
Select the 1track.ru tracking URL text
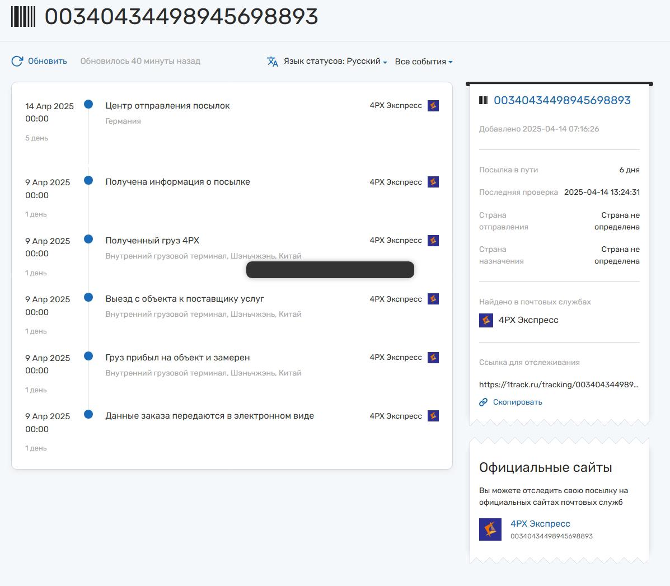(x=558, y=385)
